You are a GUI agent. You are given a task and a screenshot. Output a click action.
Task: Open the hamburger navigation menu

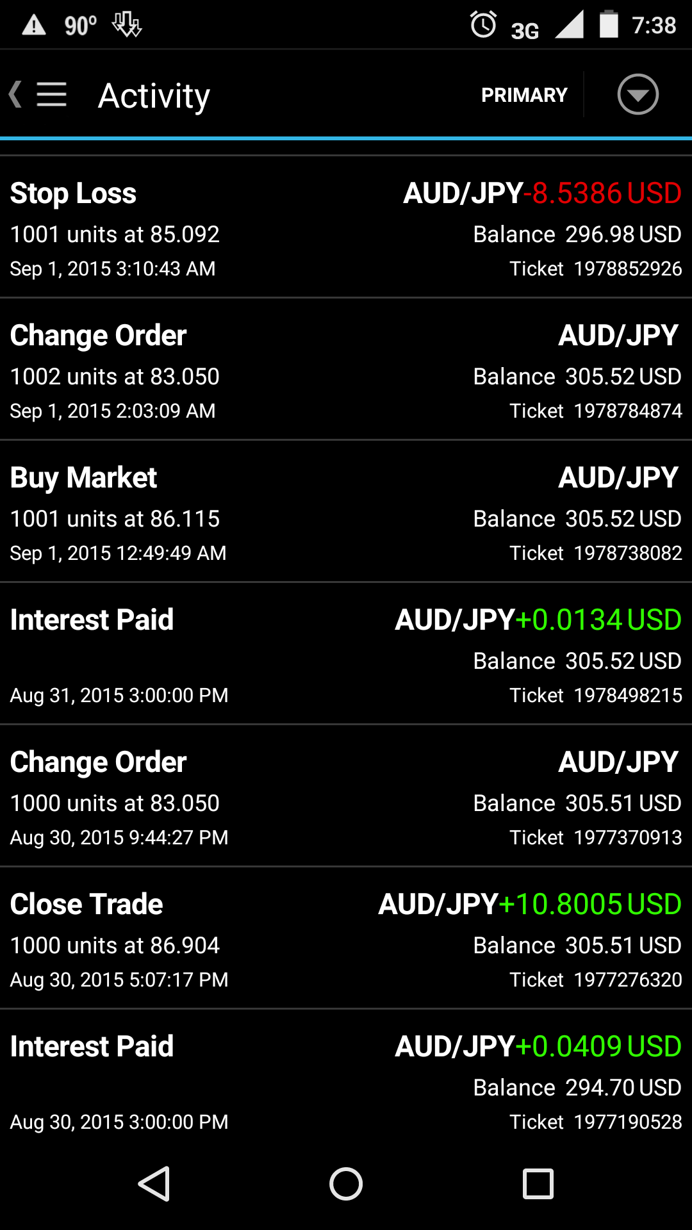[51, 95]
